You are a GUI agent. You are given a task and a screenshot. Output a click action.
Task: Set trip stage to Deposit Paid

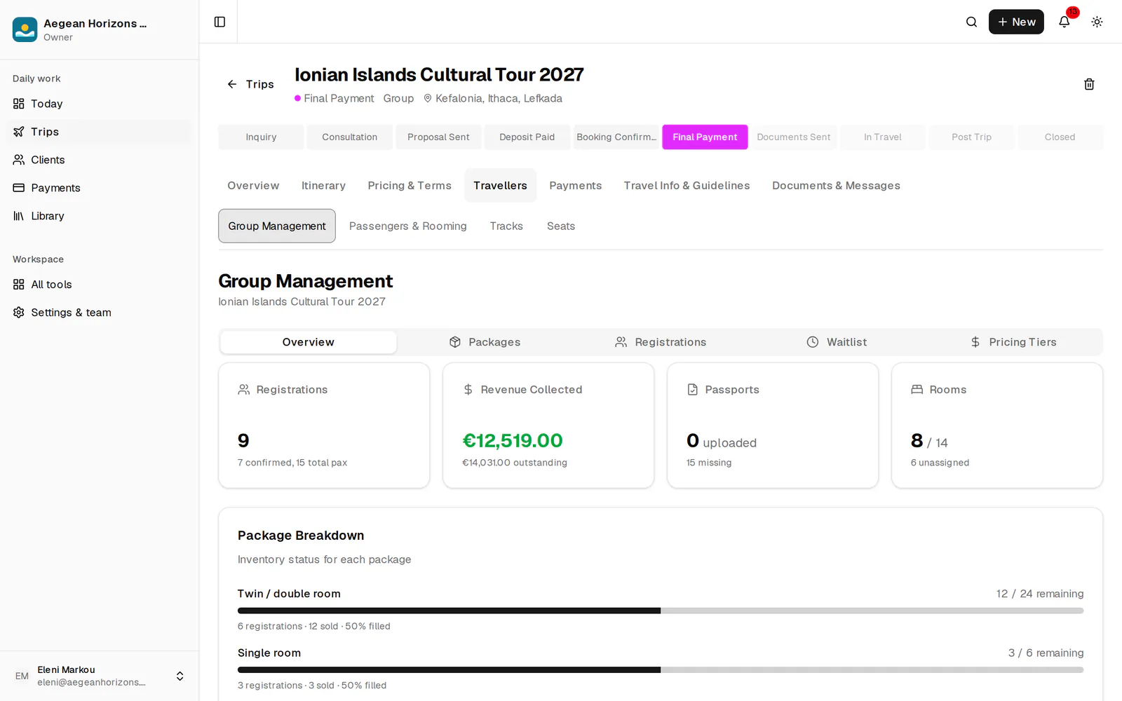click(x=527, y=137)
